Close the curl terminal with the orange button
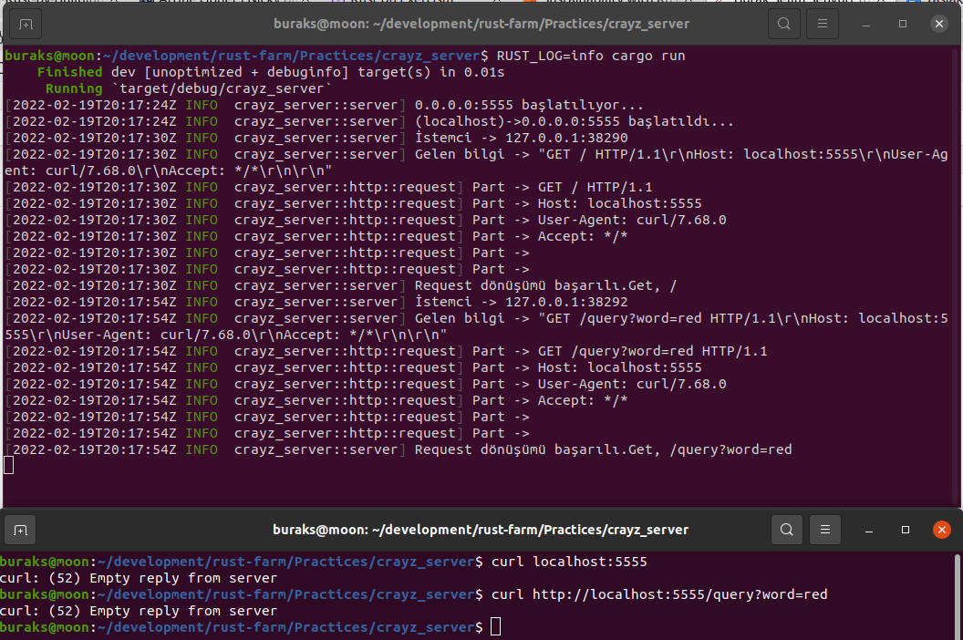The height and width of the screenshot is (640, 963). [x=942, y=529]
